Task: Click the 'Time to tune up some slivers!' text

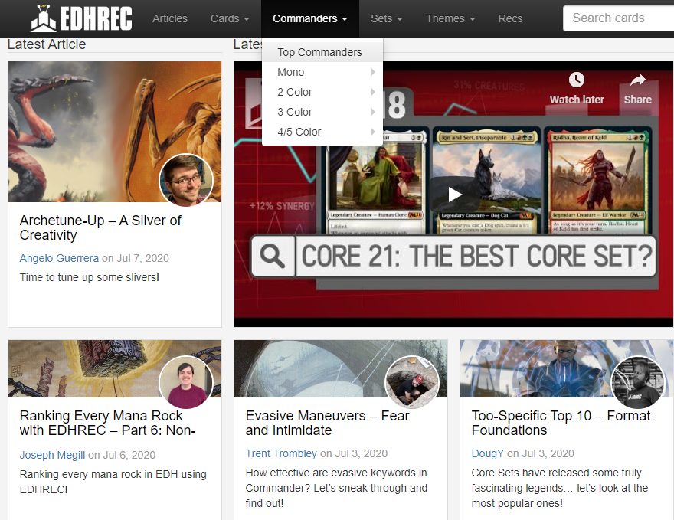Action: [90, 277]
